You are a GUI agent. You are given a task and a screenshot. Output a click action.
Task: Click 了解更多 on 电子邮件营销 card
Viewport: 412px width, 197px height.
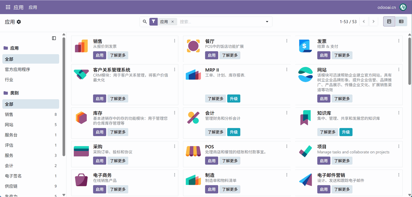342,189
